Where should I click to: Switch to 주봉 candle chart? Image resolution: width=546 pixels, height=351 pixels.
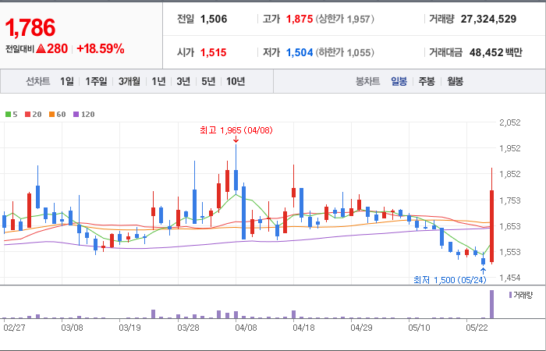point(427,81)
